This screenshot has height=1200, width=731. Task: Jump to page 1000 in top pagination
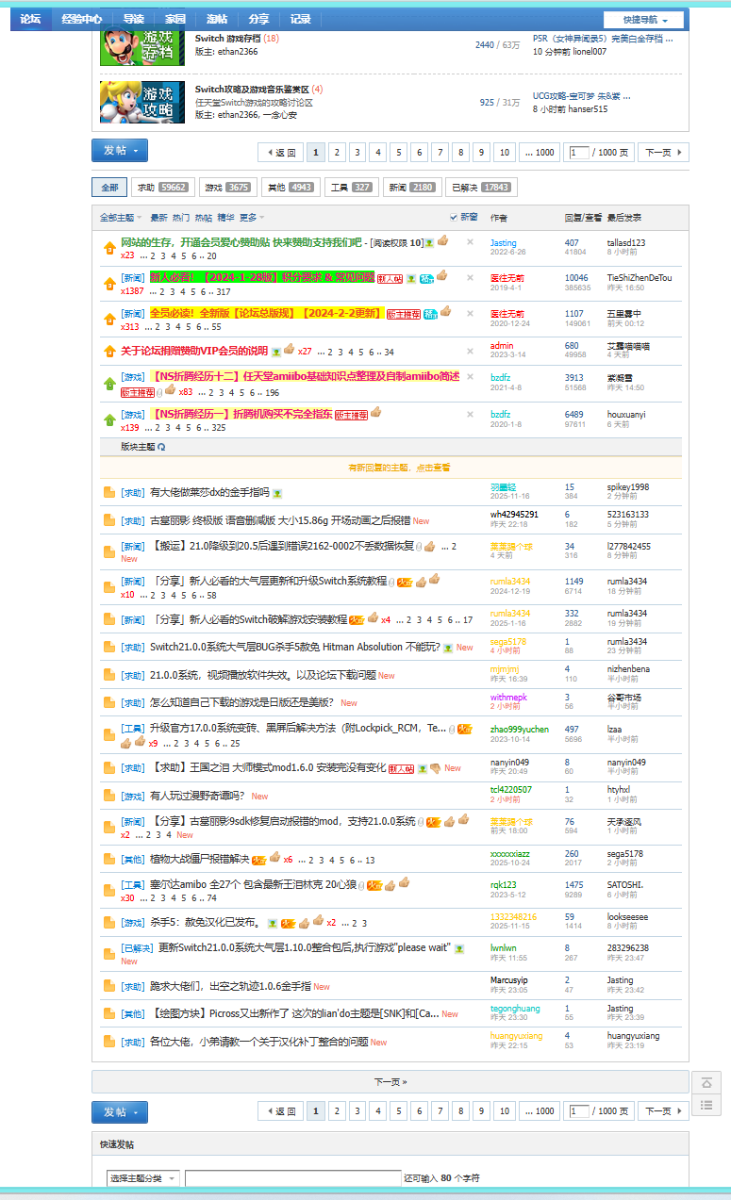pos(540,153)
